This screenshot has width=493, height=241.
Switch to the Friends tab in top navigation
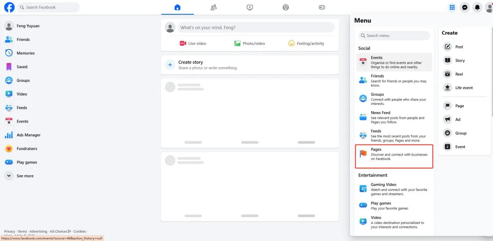point(214,7)
